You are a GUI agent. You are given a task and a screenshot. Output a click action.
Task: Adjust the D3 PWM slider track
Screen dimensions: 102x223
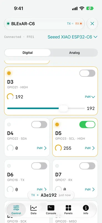point(46,108)
